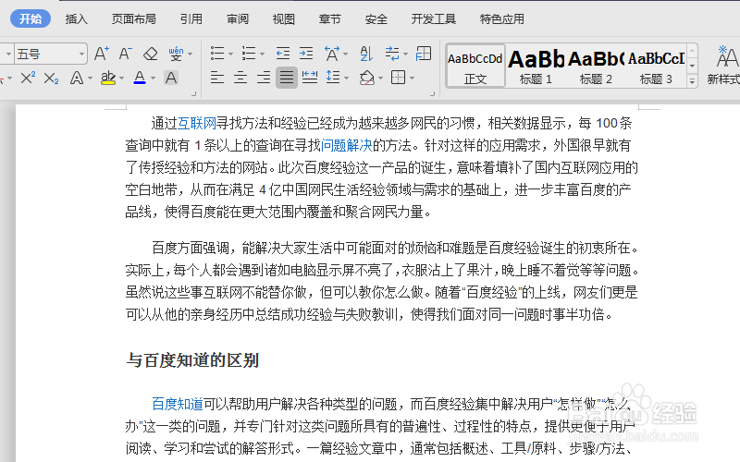Image resolution: width=740 pixels, height=462 pixels.
Task: Center align the paragraph
Action: [x=240, y=77]
